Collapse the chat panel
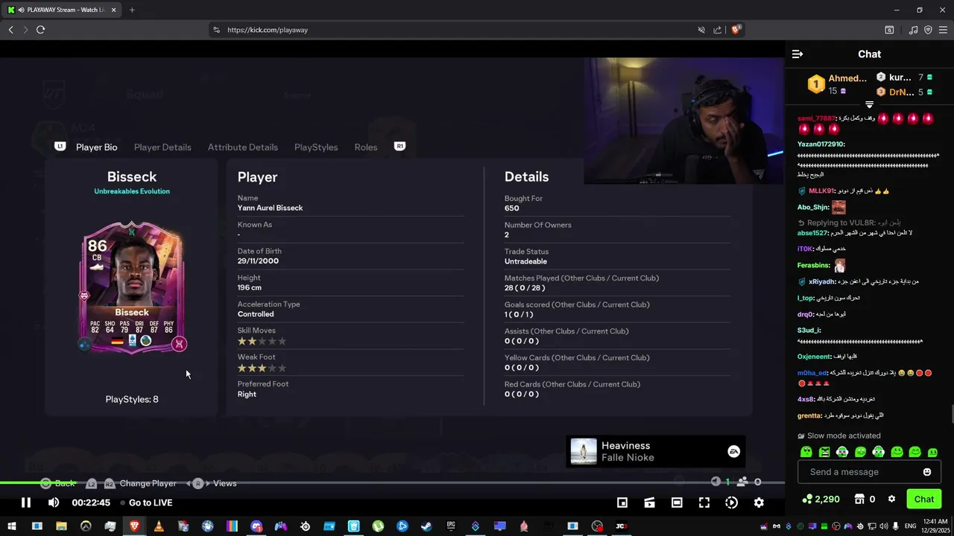The width and height of the screenshot is (954, 536). pyautogui.click(x=797, y=54)
